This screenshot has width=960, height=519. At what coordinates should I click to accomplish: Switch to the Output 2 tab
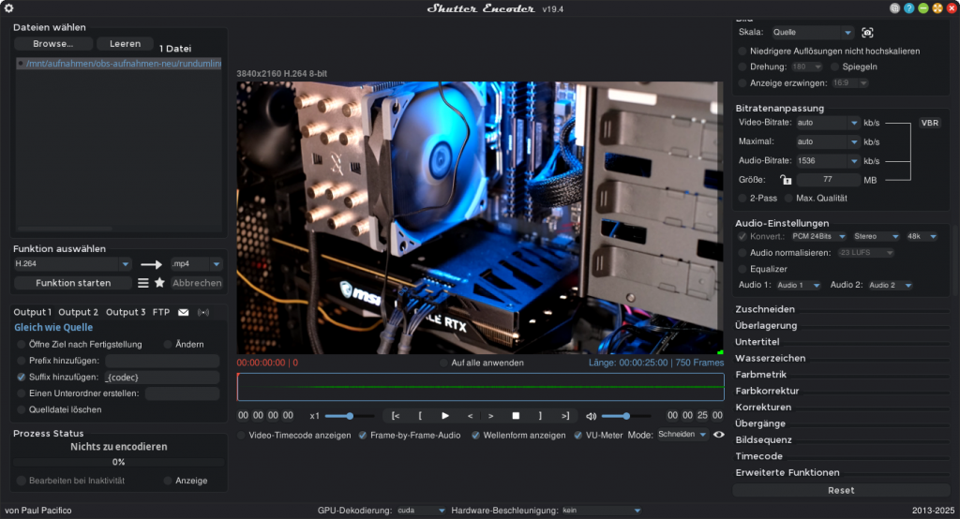78,312
